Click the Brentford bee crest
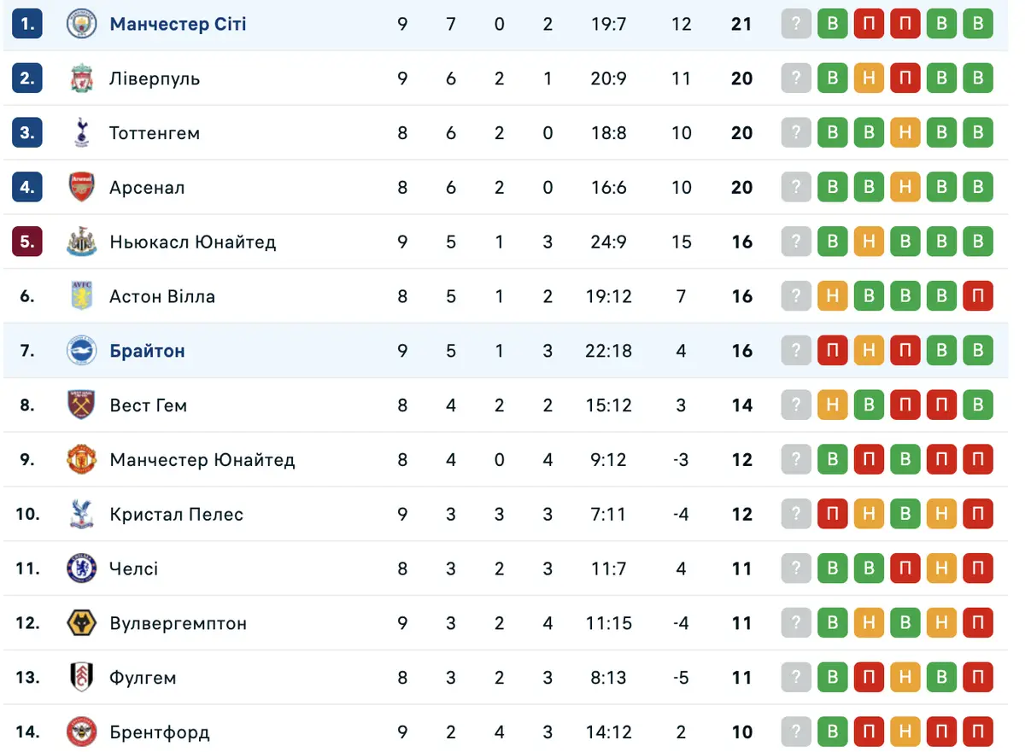This screenshot has height=752, width=1025. click(x=82, y=732)
